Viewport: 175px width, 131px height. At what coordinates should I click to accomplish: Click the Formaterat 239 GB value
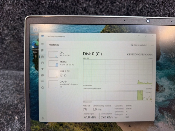tap(129, 109)
